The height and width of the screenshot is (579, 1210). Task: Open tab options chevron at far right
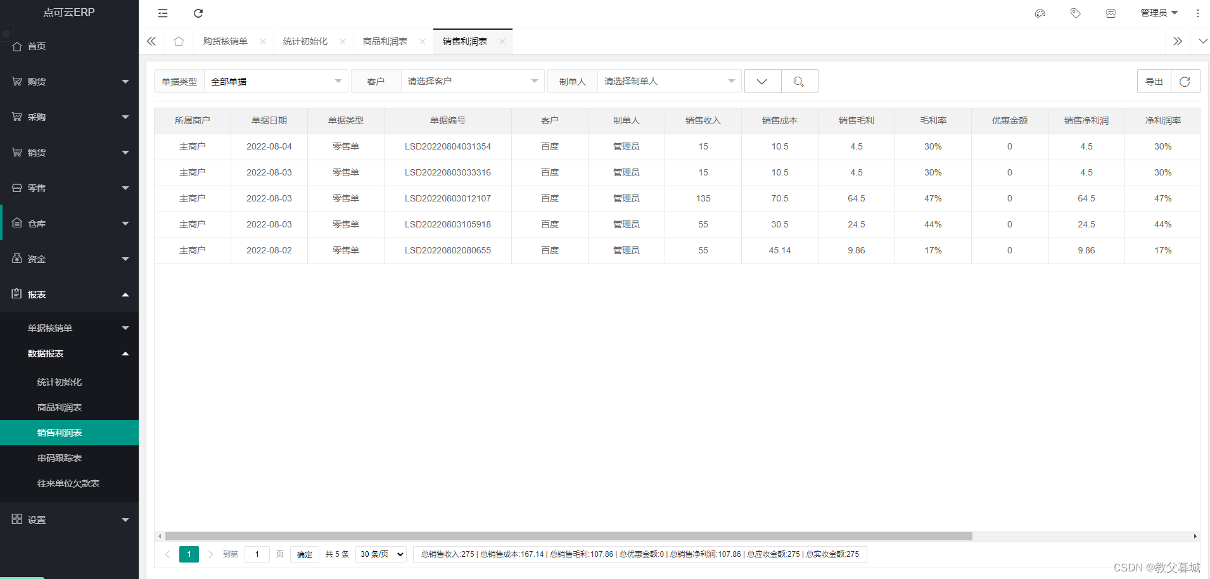coord(1203,41)
